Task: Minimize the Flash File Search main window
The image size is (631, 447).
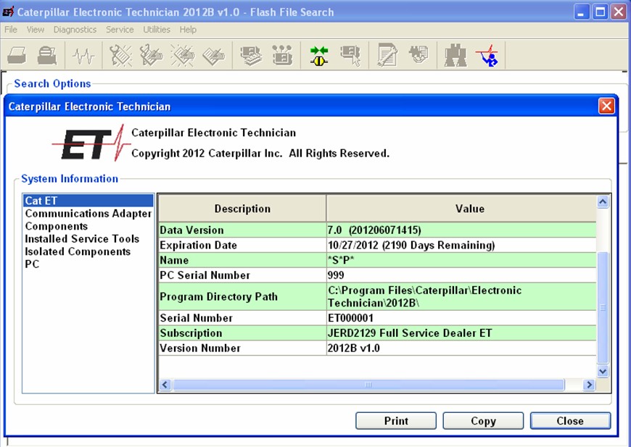Action: [x=581, y=12]
